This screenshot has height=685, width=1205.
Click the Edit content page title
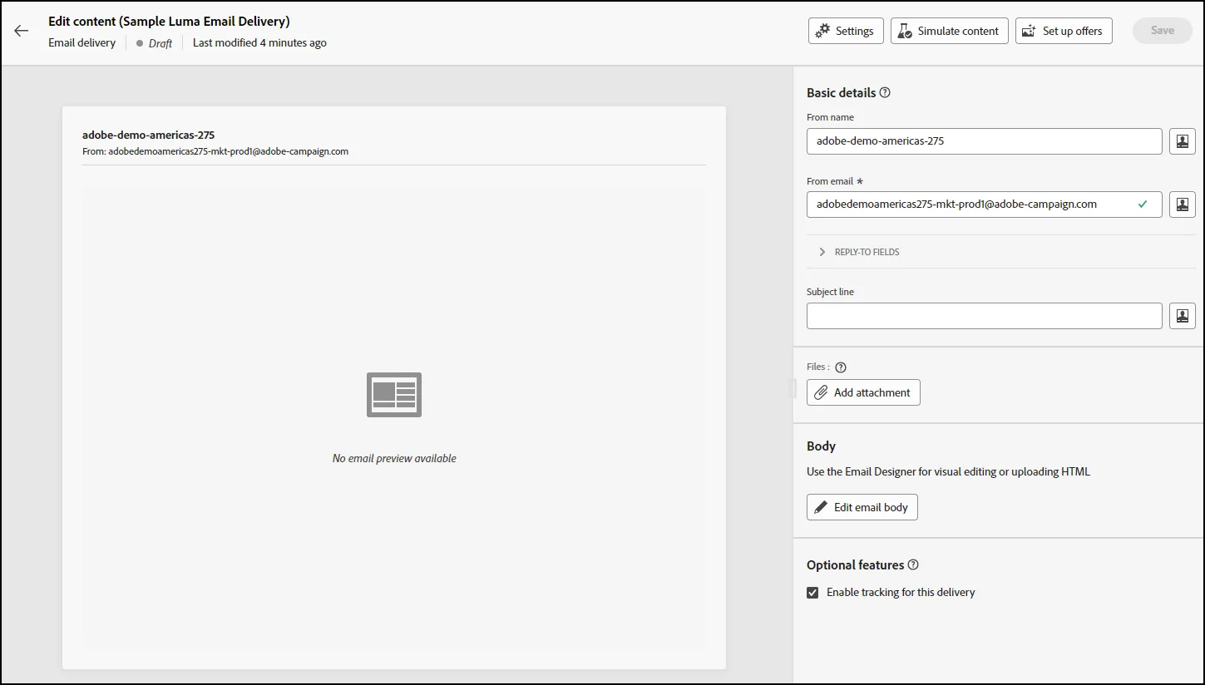tap(169, 22)
